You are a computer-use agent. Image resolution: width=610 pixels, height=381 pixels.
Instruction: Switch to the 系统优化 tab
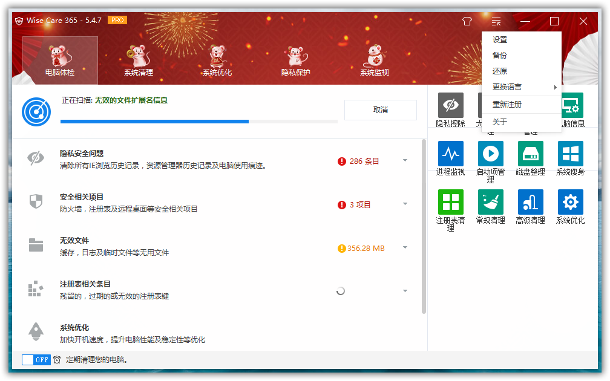coord(217,60)
